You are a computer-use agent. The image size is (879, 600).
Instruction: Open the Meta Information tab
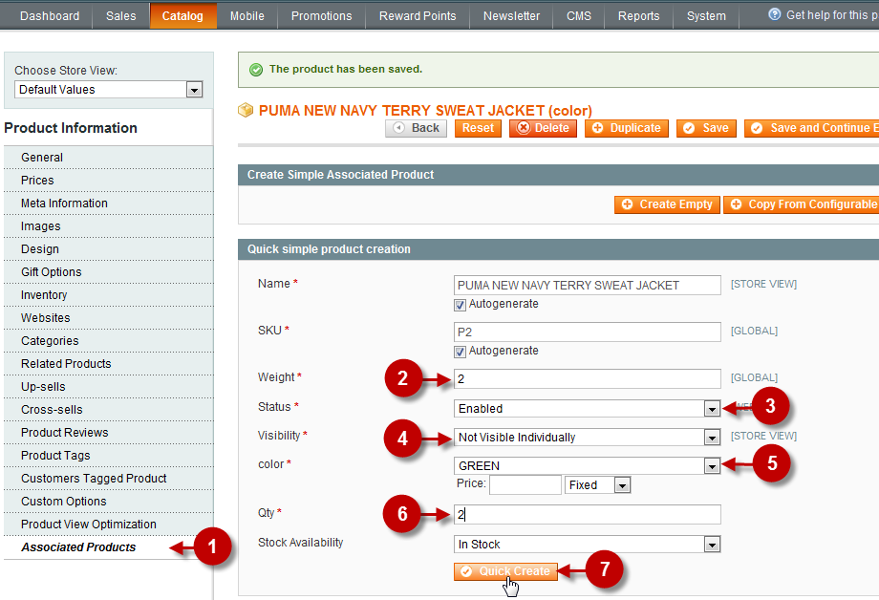tap(109, 204)
